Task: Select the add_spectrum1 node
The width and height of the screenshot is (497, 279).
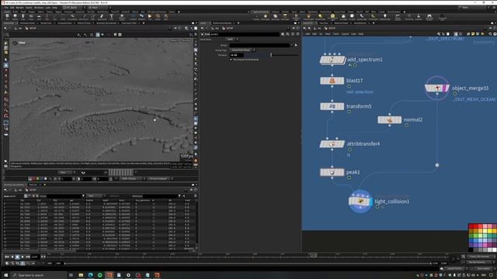Action: (332, 60)
